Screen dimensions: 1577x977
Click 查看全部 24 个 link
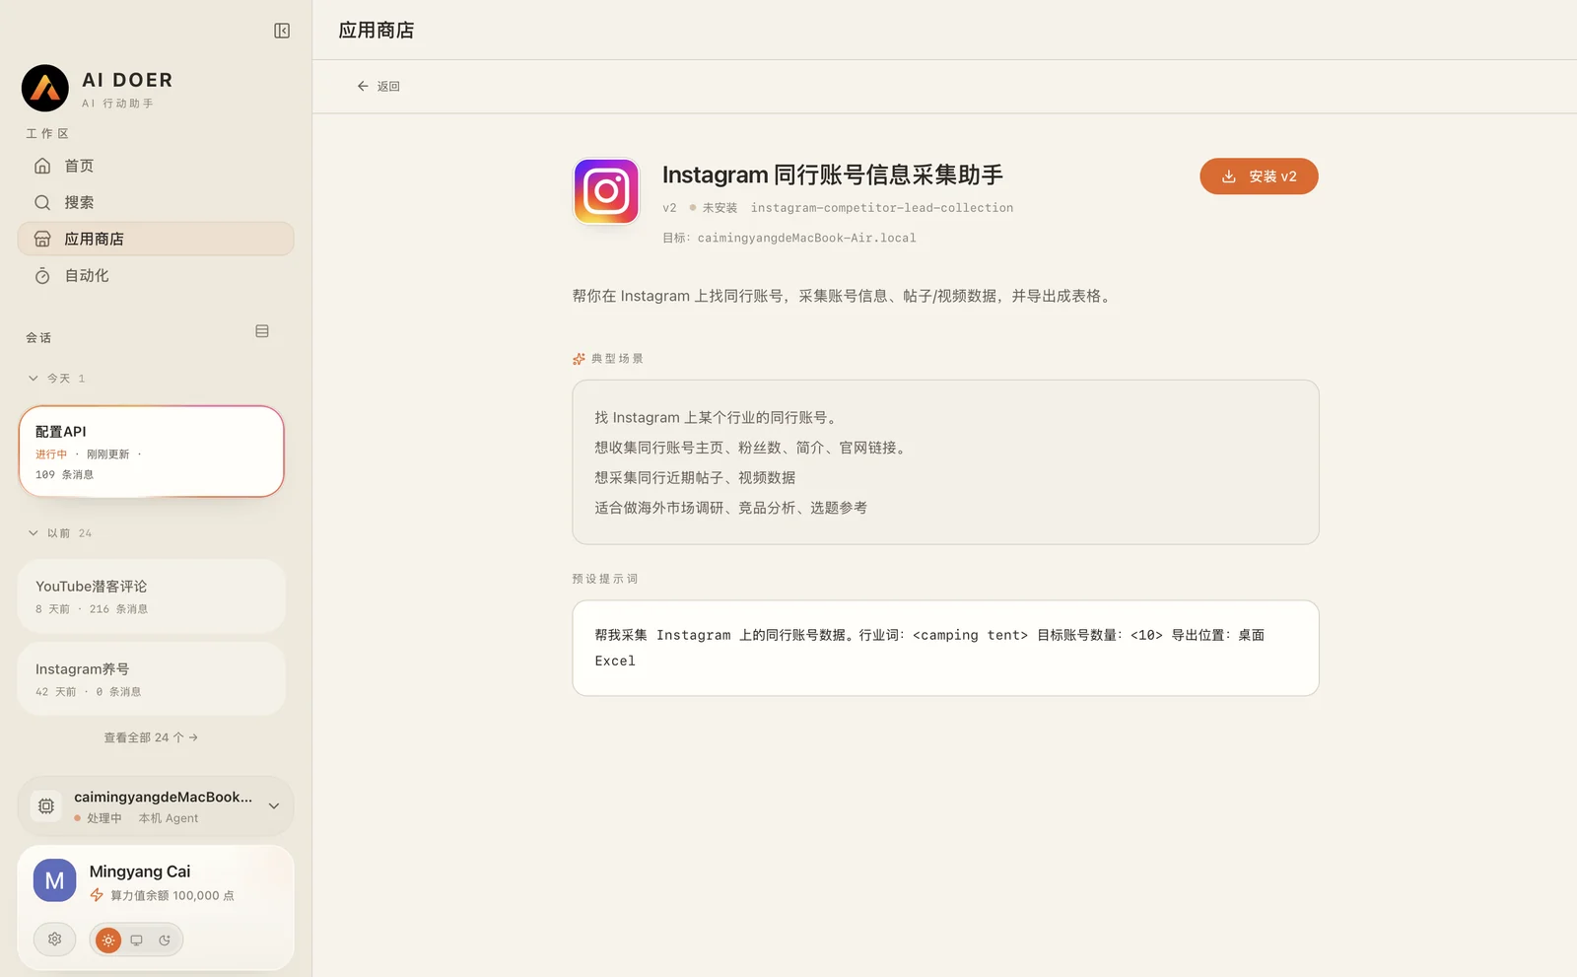click(151, 737)
